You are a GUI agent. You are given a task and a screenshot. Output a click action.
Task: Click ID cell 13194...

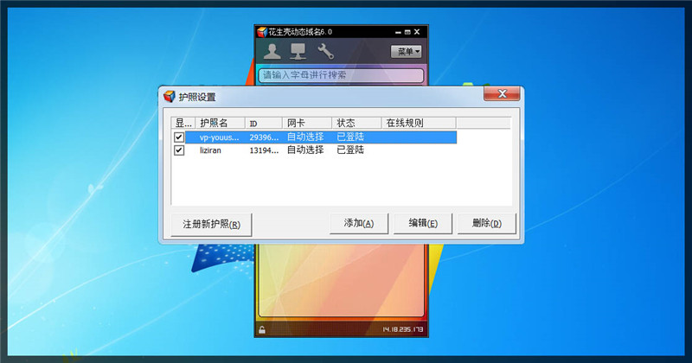(x=264, y=150)
